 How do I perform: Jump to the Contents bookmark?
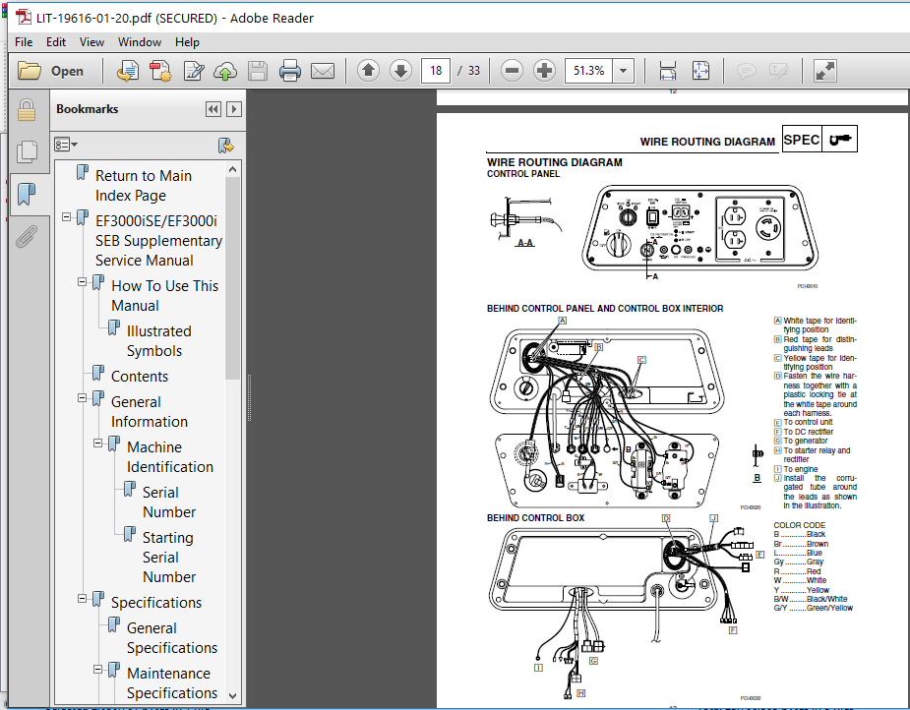click(x=140, y=377)
